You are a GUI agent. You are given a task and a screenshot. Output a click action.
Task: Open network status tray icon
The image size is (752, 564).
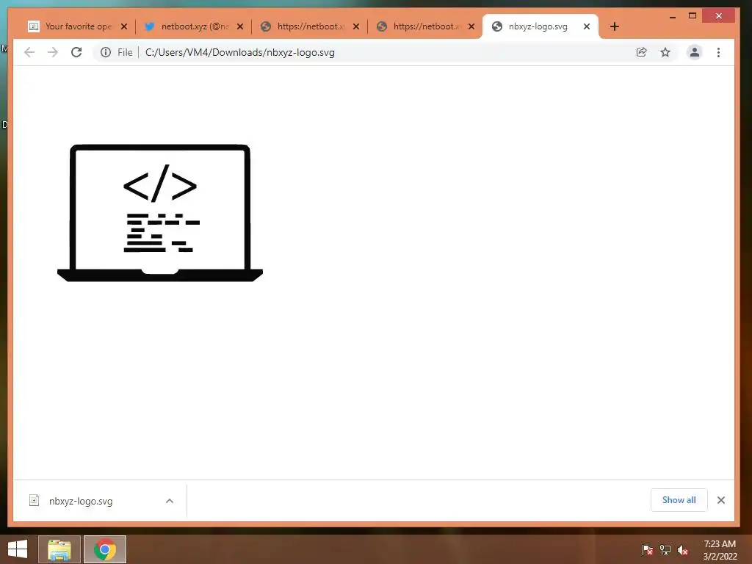(x=665, y=550)
